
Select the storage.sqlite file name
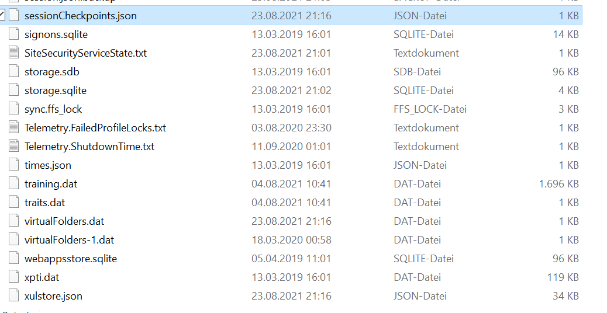coord(56,91)
